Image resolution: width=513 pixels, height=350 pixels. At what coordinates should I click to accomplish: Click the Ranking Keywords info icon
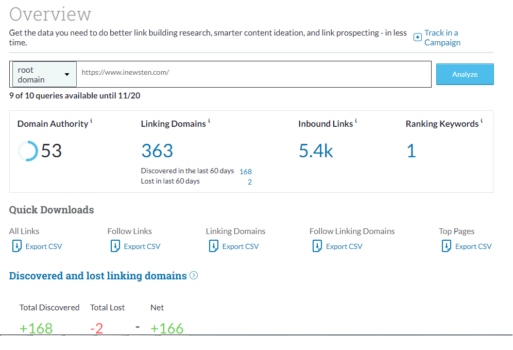482,122
